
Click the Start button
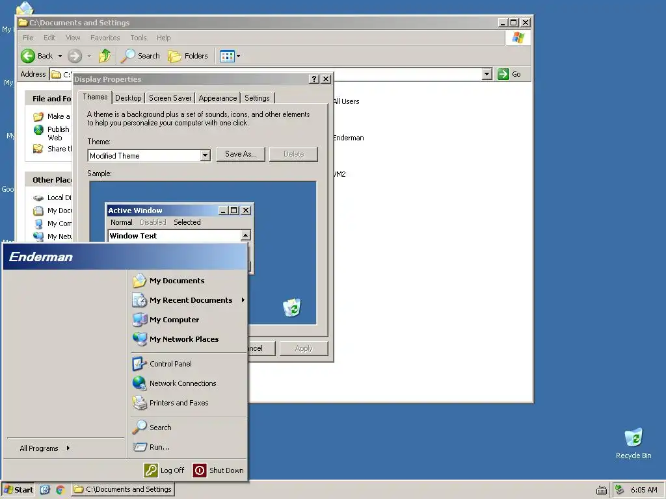coord(19,490)
